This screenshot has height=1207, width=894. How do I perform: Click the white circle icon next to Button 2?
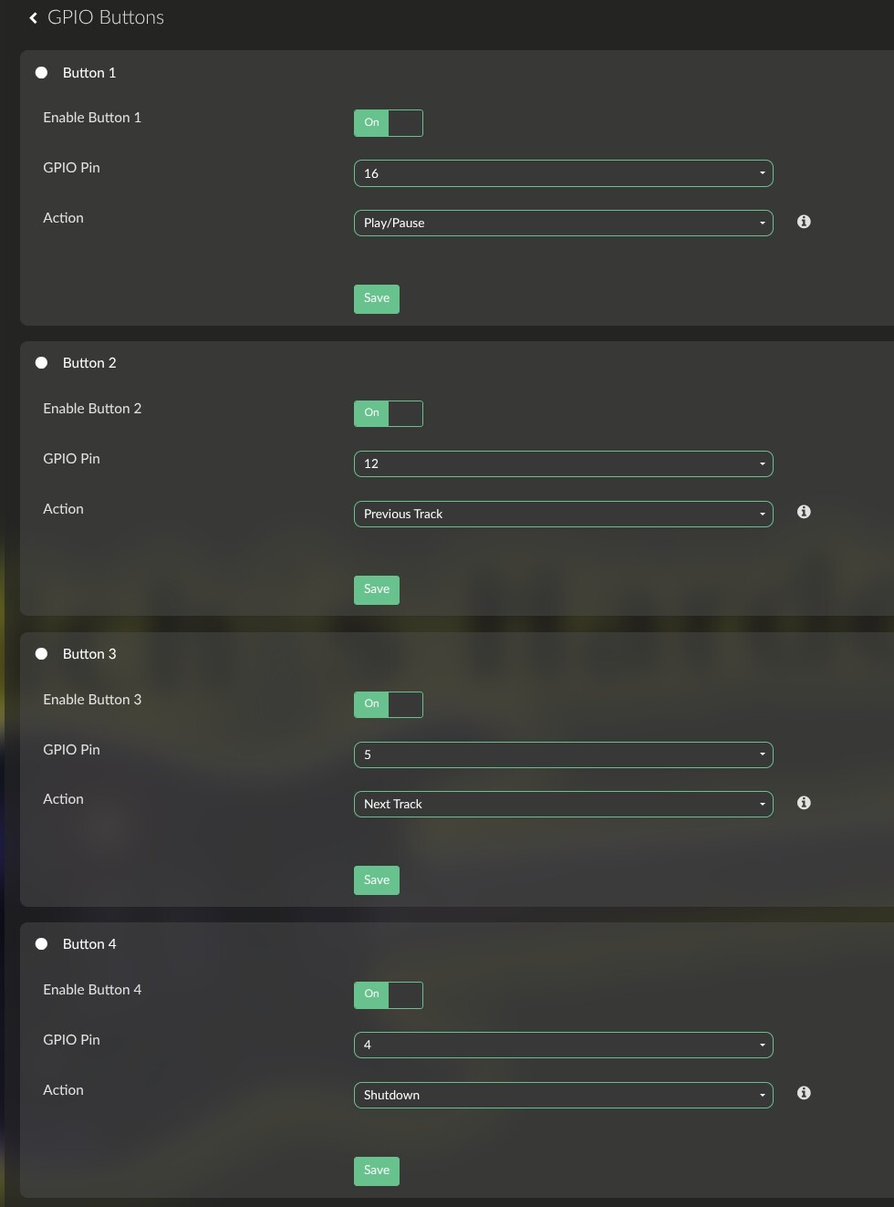pos(41,363)
